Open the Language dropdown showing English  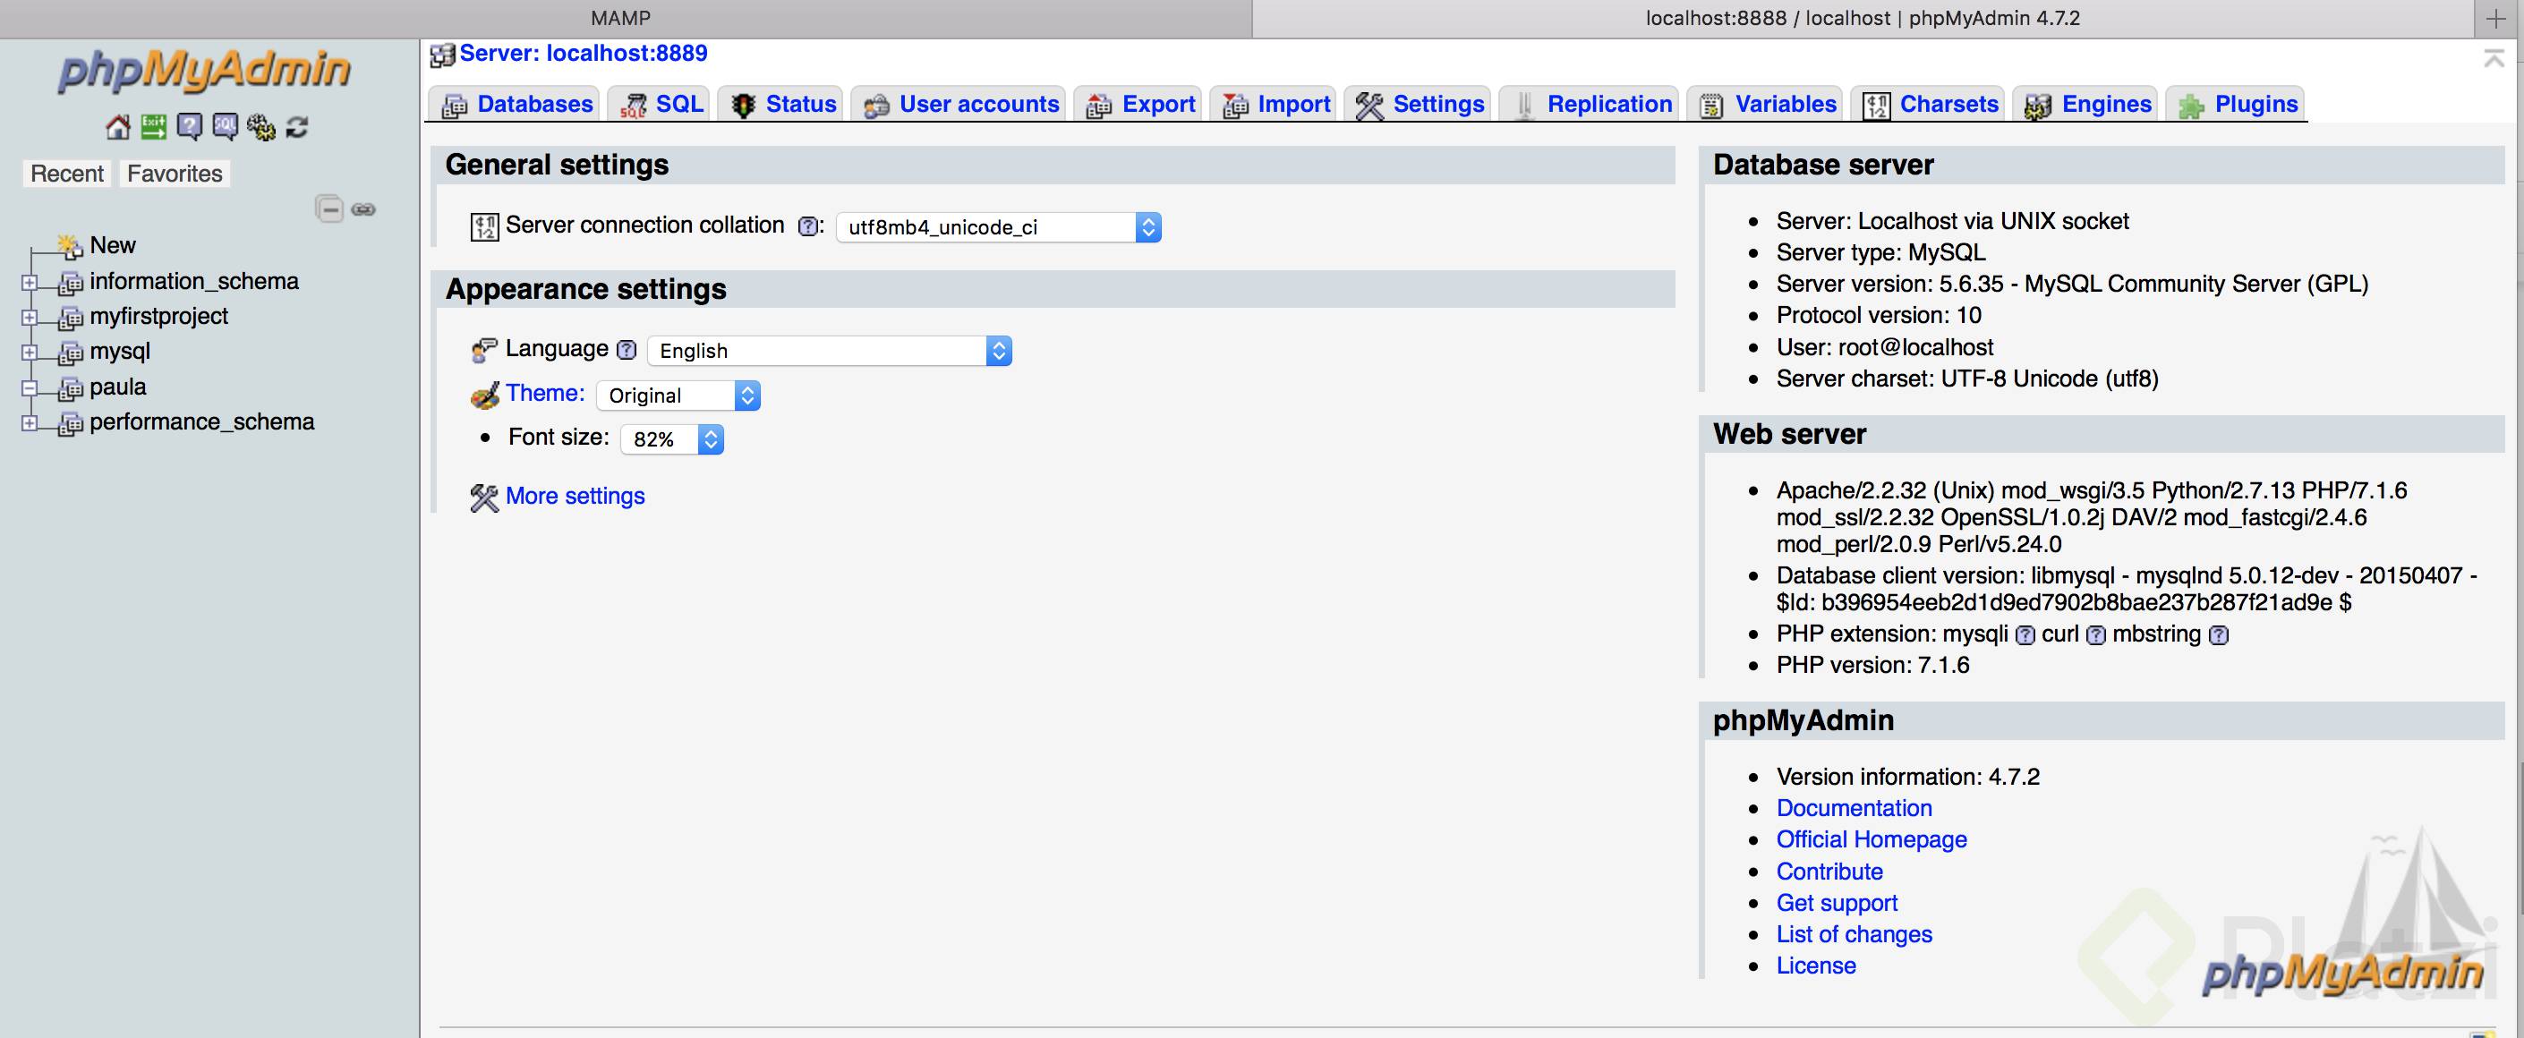[x=829, y=351]
